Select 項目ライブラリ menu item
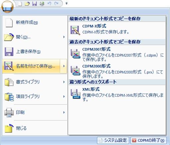 click(35, 97)
